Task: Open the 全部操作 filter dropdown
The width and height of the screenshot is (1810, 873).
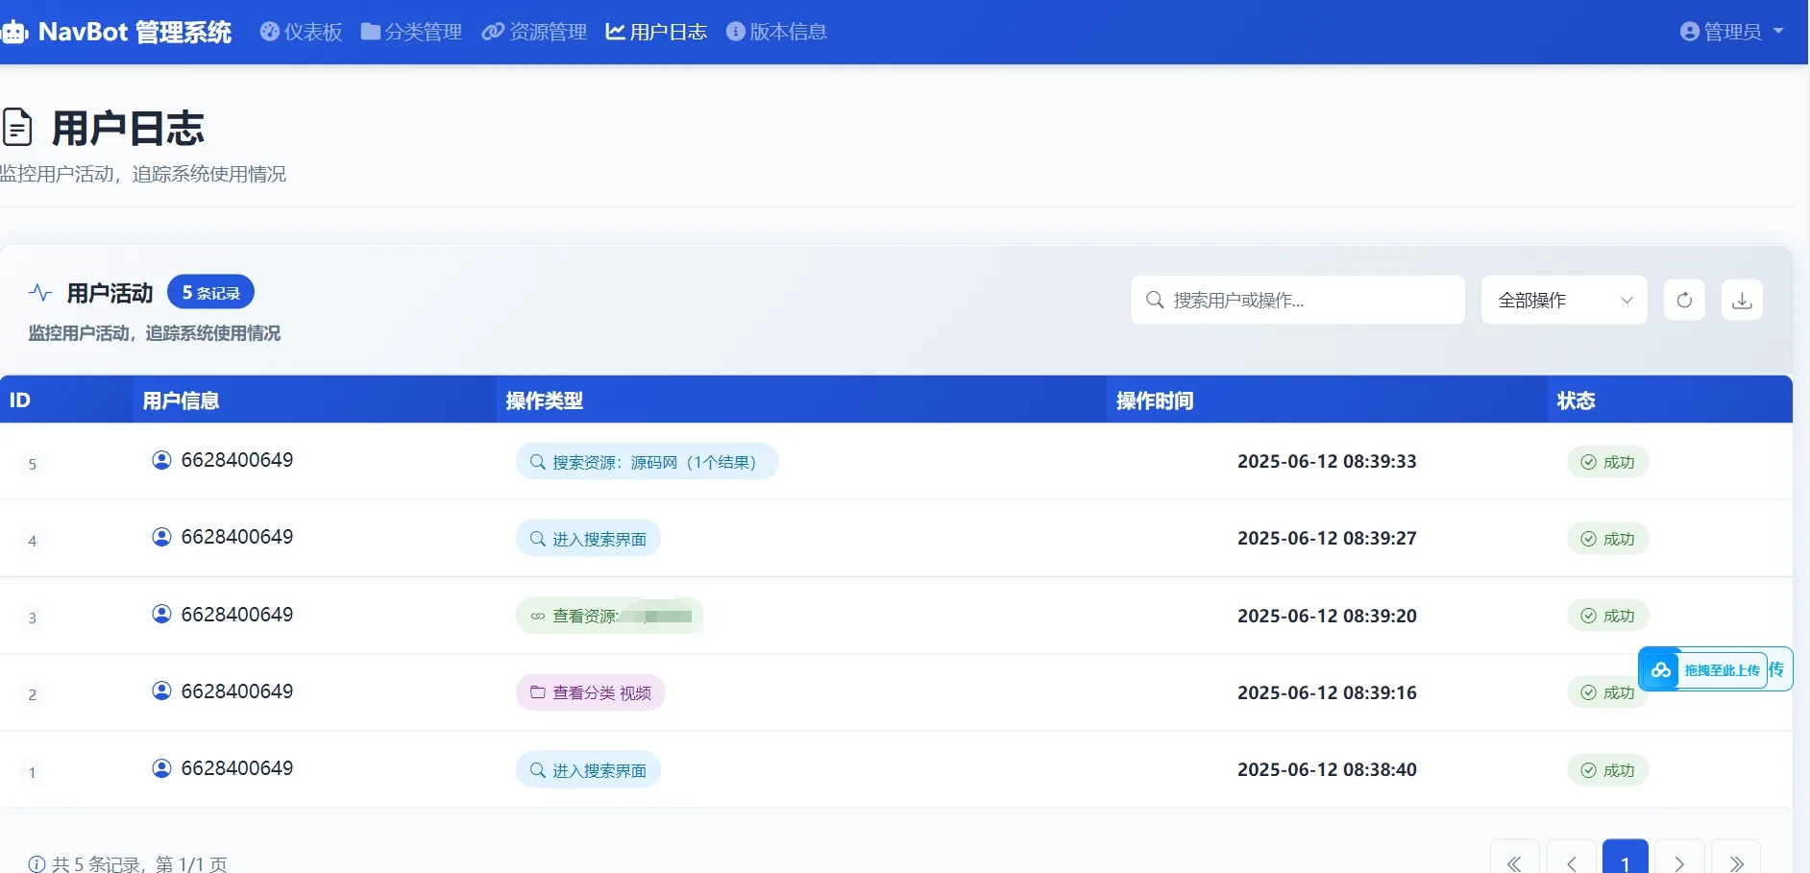Action: (1563, 300)
